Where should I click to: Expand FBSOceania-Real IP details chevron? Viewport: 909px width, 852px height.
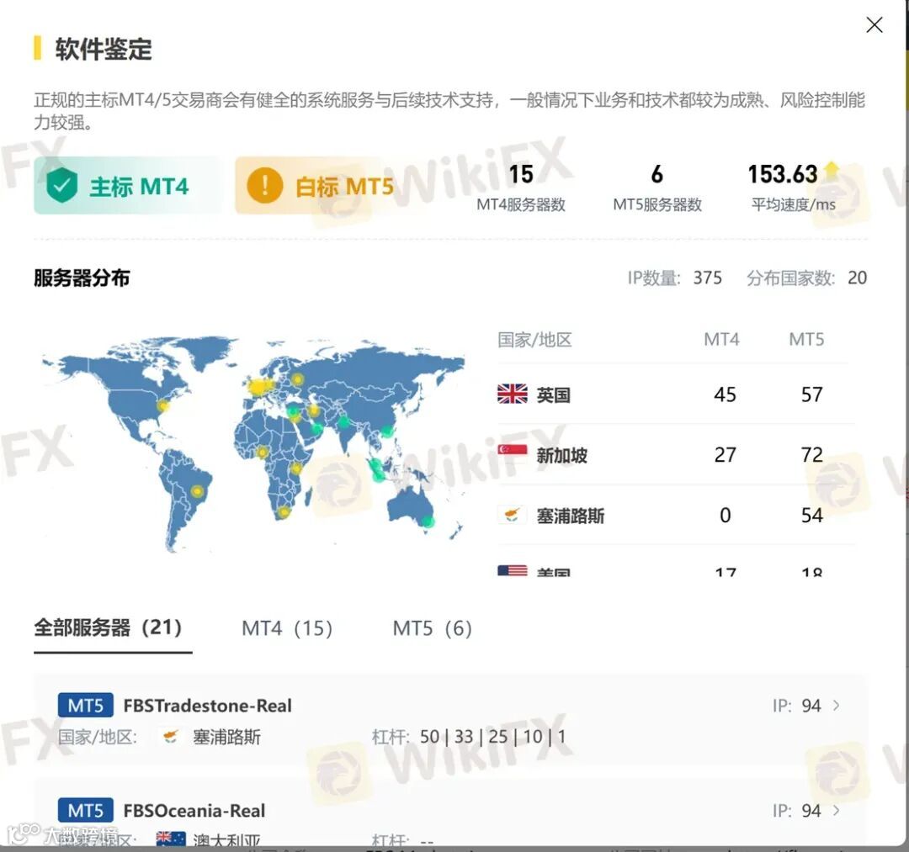(836, 810)
